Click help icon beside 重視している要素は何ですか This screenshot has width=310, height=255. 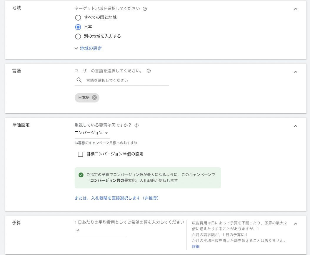136,125
